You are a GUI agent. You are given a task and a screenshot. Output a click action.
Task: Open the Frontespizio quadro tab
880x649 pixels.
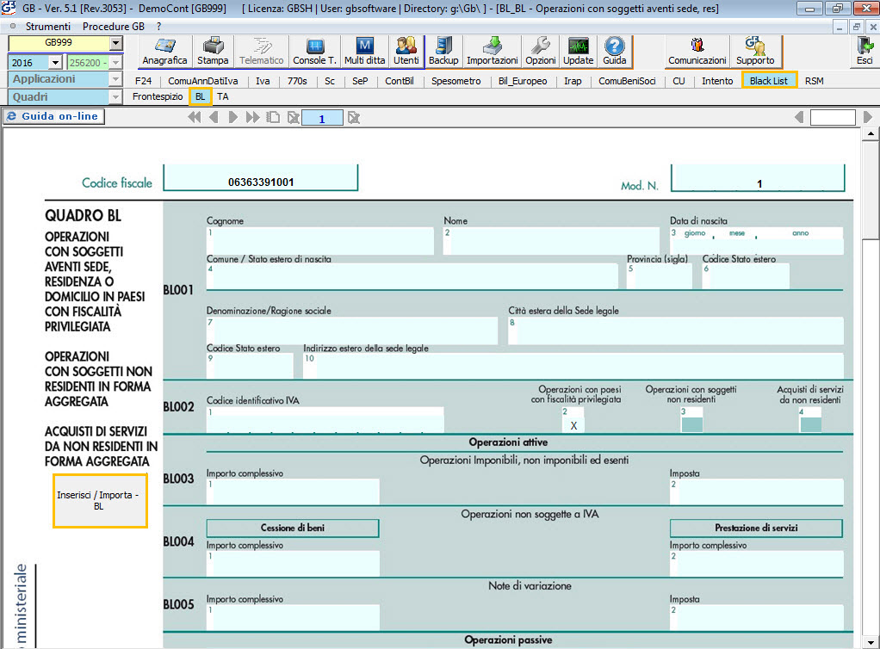click(x=158, y=96)
